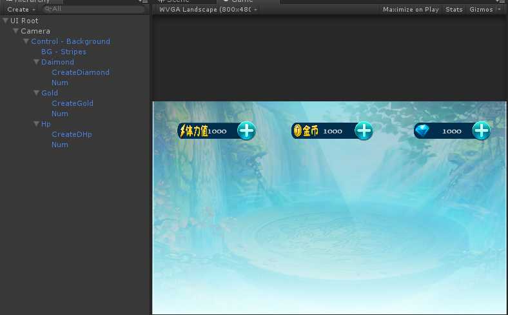508x315 pixels.
Task: Select Num under Gold
Action: point(59,114)
